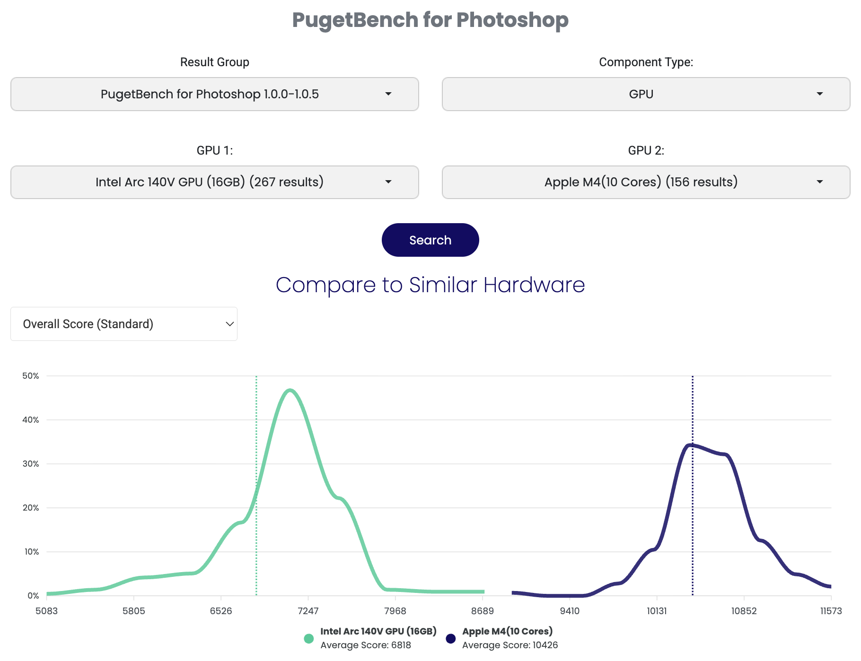This screenshot has height=661, width=861.
Task: Toggle the green Intel Arc legend dot
Action: pyautogui.click(x=309, y=639)
